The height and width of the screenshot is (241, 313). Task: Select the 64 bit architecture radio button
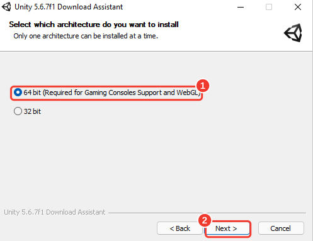pyautogui.click(x=18, y=92)
